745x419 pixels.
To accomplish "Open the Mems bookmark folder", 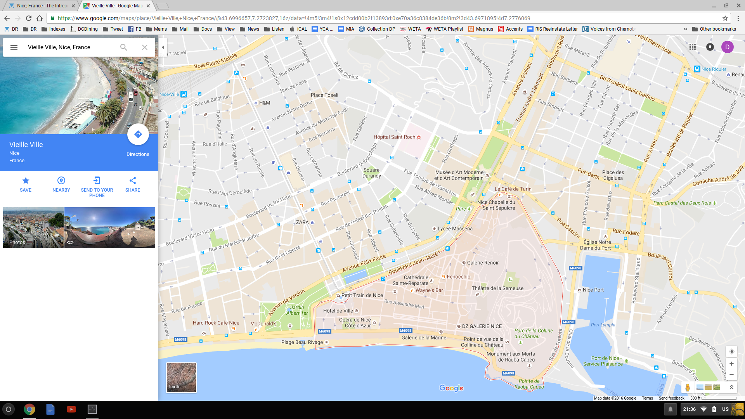I will coord(156,29).
